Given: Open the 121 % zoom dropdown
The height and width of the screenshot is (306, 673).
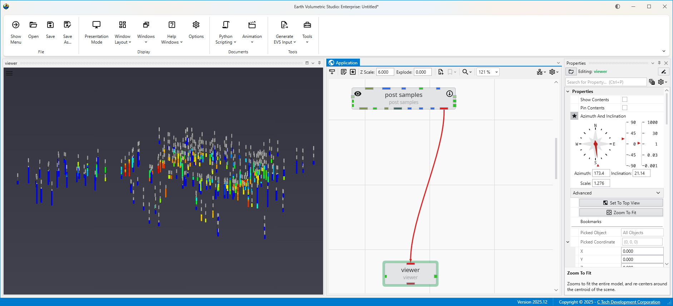Looking at the screenshot, I should 488,72.
